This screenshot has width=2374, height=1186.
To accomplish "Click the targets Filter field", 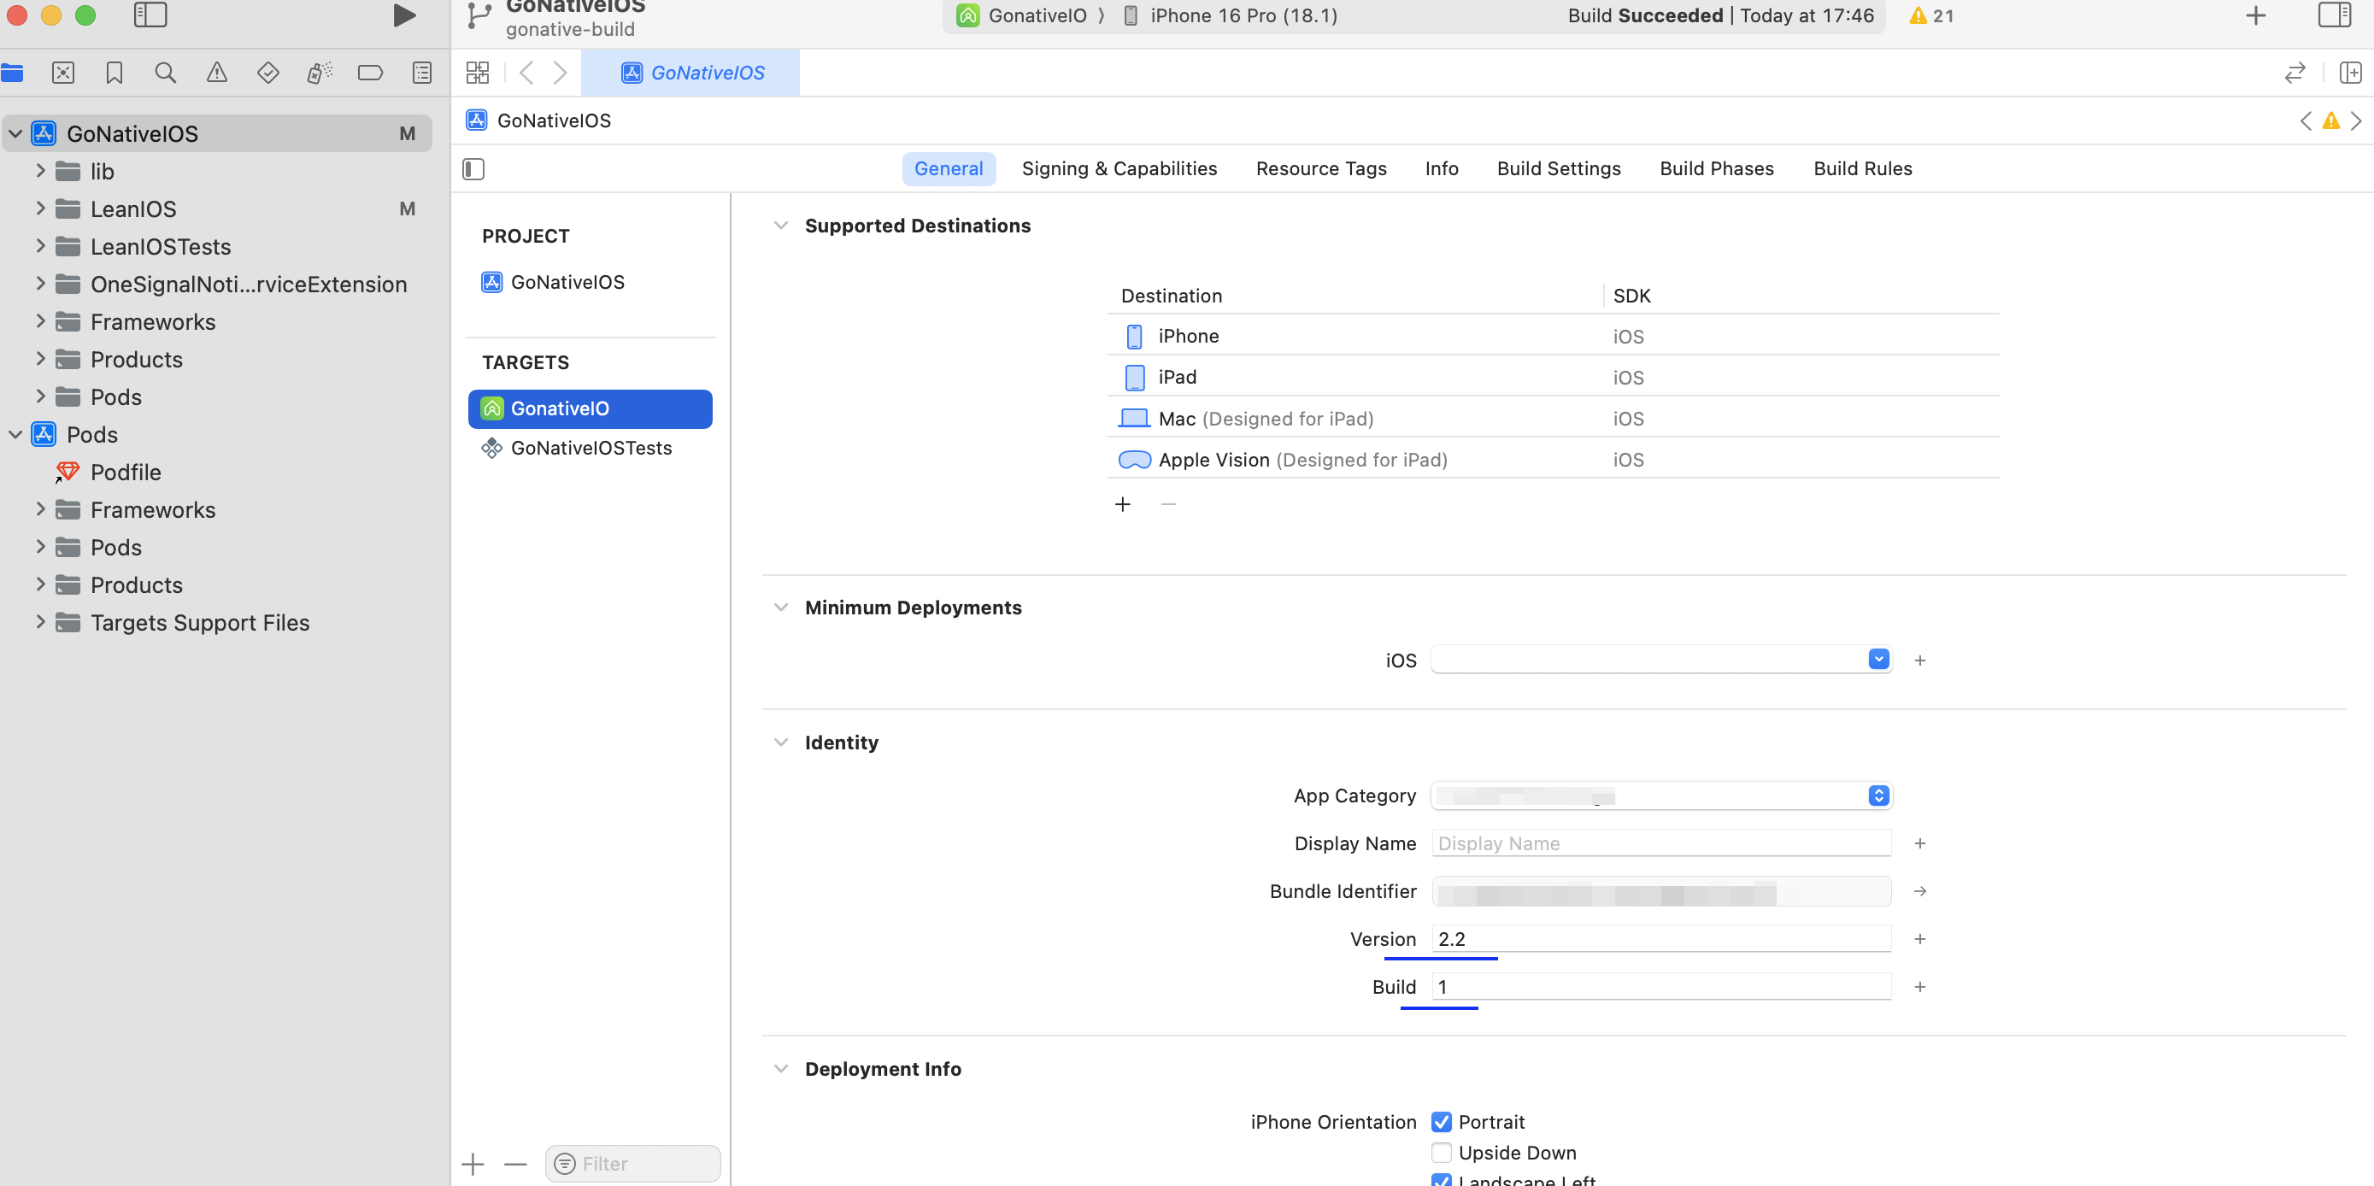I will click(632, 1164).
